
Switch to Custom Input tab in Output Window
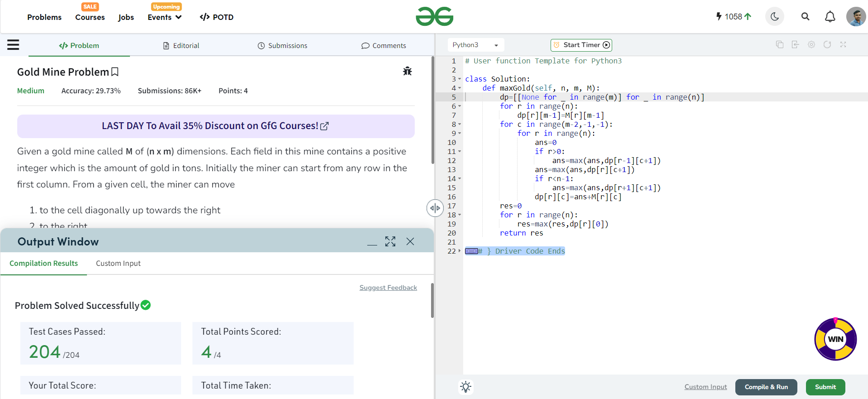(x=118, y=264)
